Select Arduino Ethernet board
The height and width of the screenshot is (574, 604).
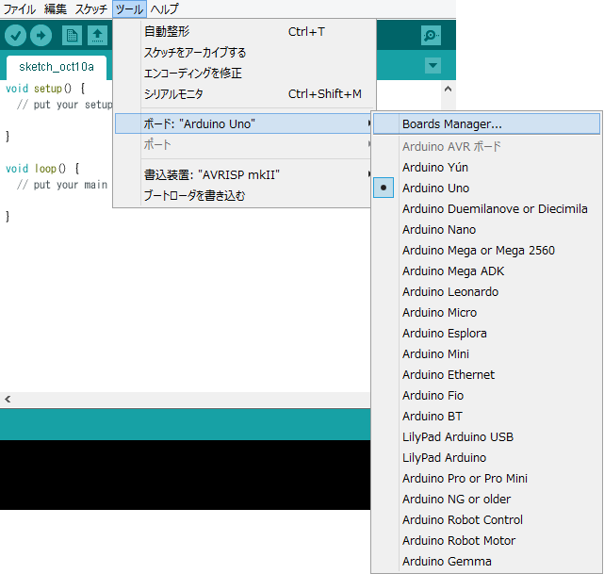pyautogui.click(x=486, y=375)
